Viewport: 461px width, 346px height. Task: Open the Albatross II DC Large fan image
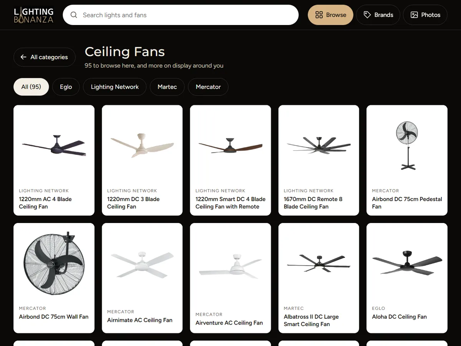319,263
